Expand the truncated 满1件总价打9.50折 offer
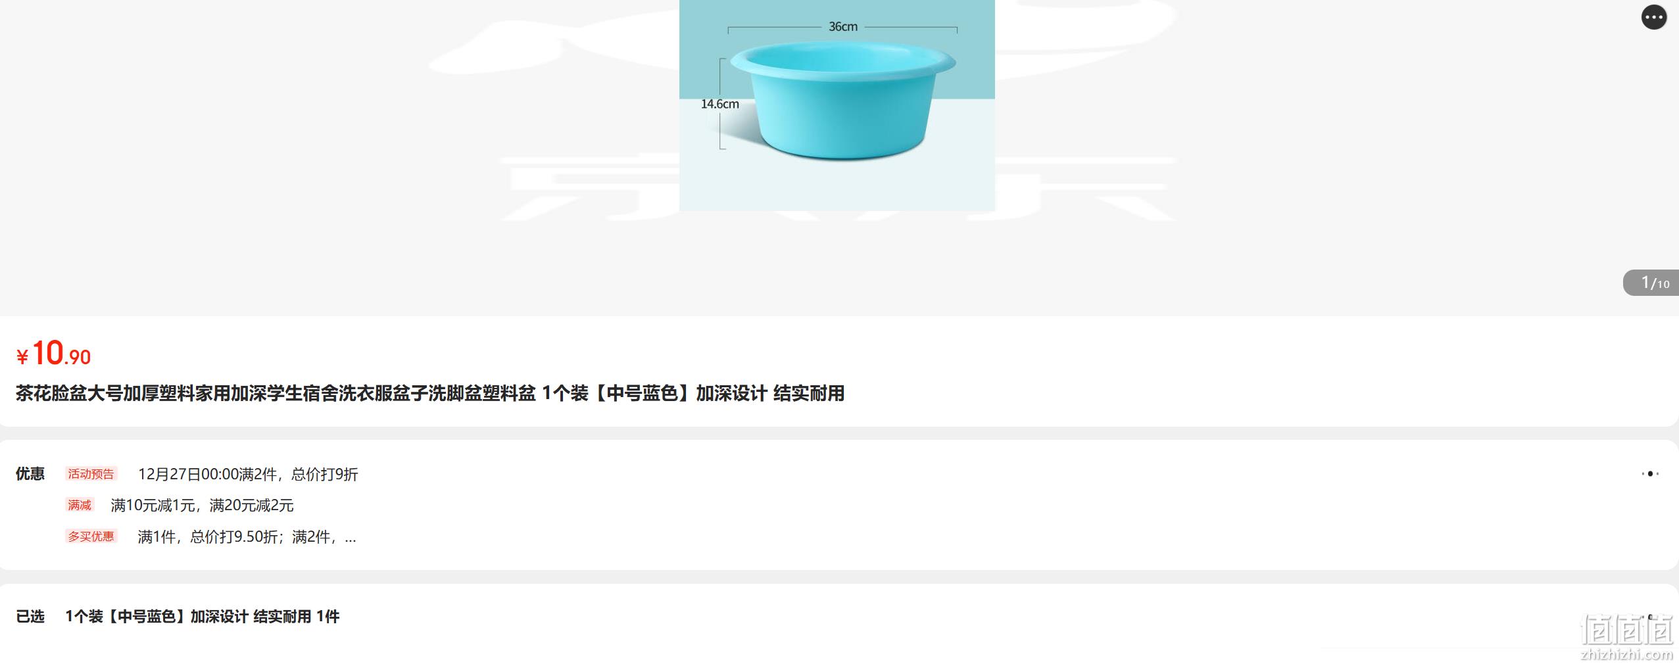 (x=247, y=536)
